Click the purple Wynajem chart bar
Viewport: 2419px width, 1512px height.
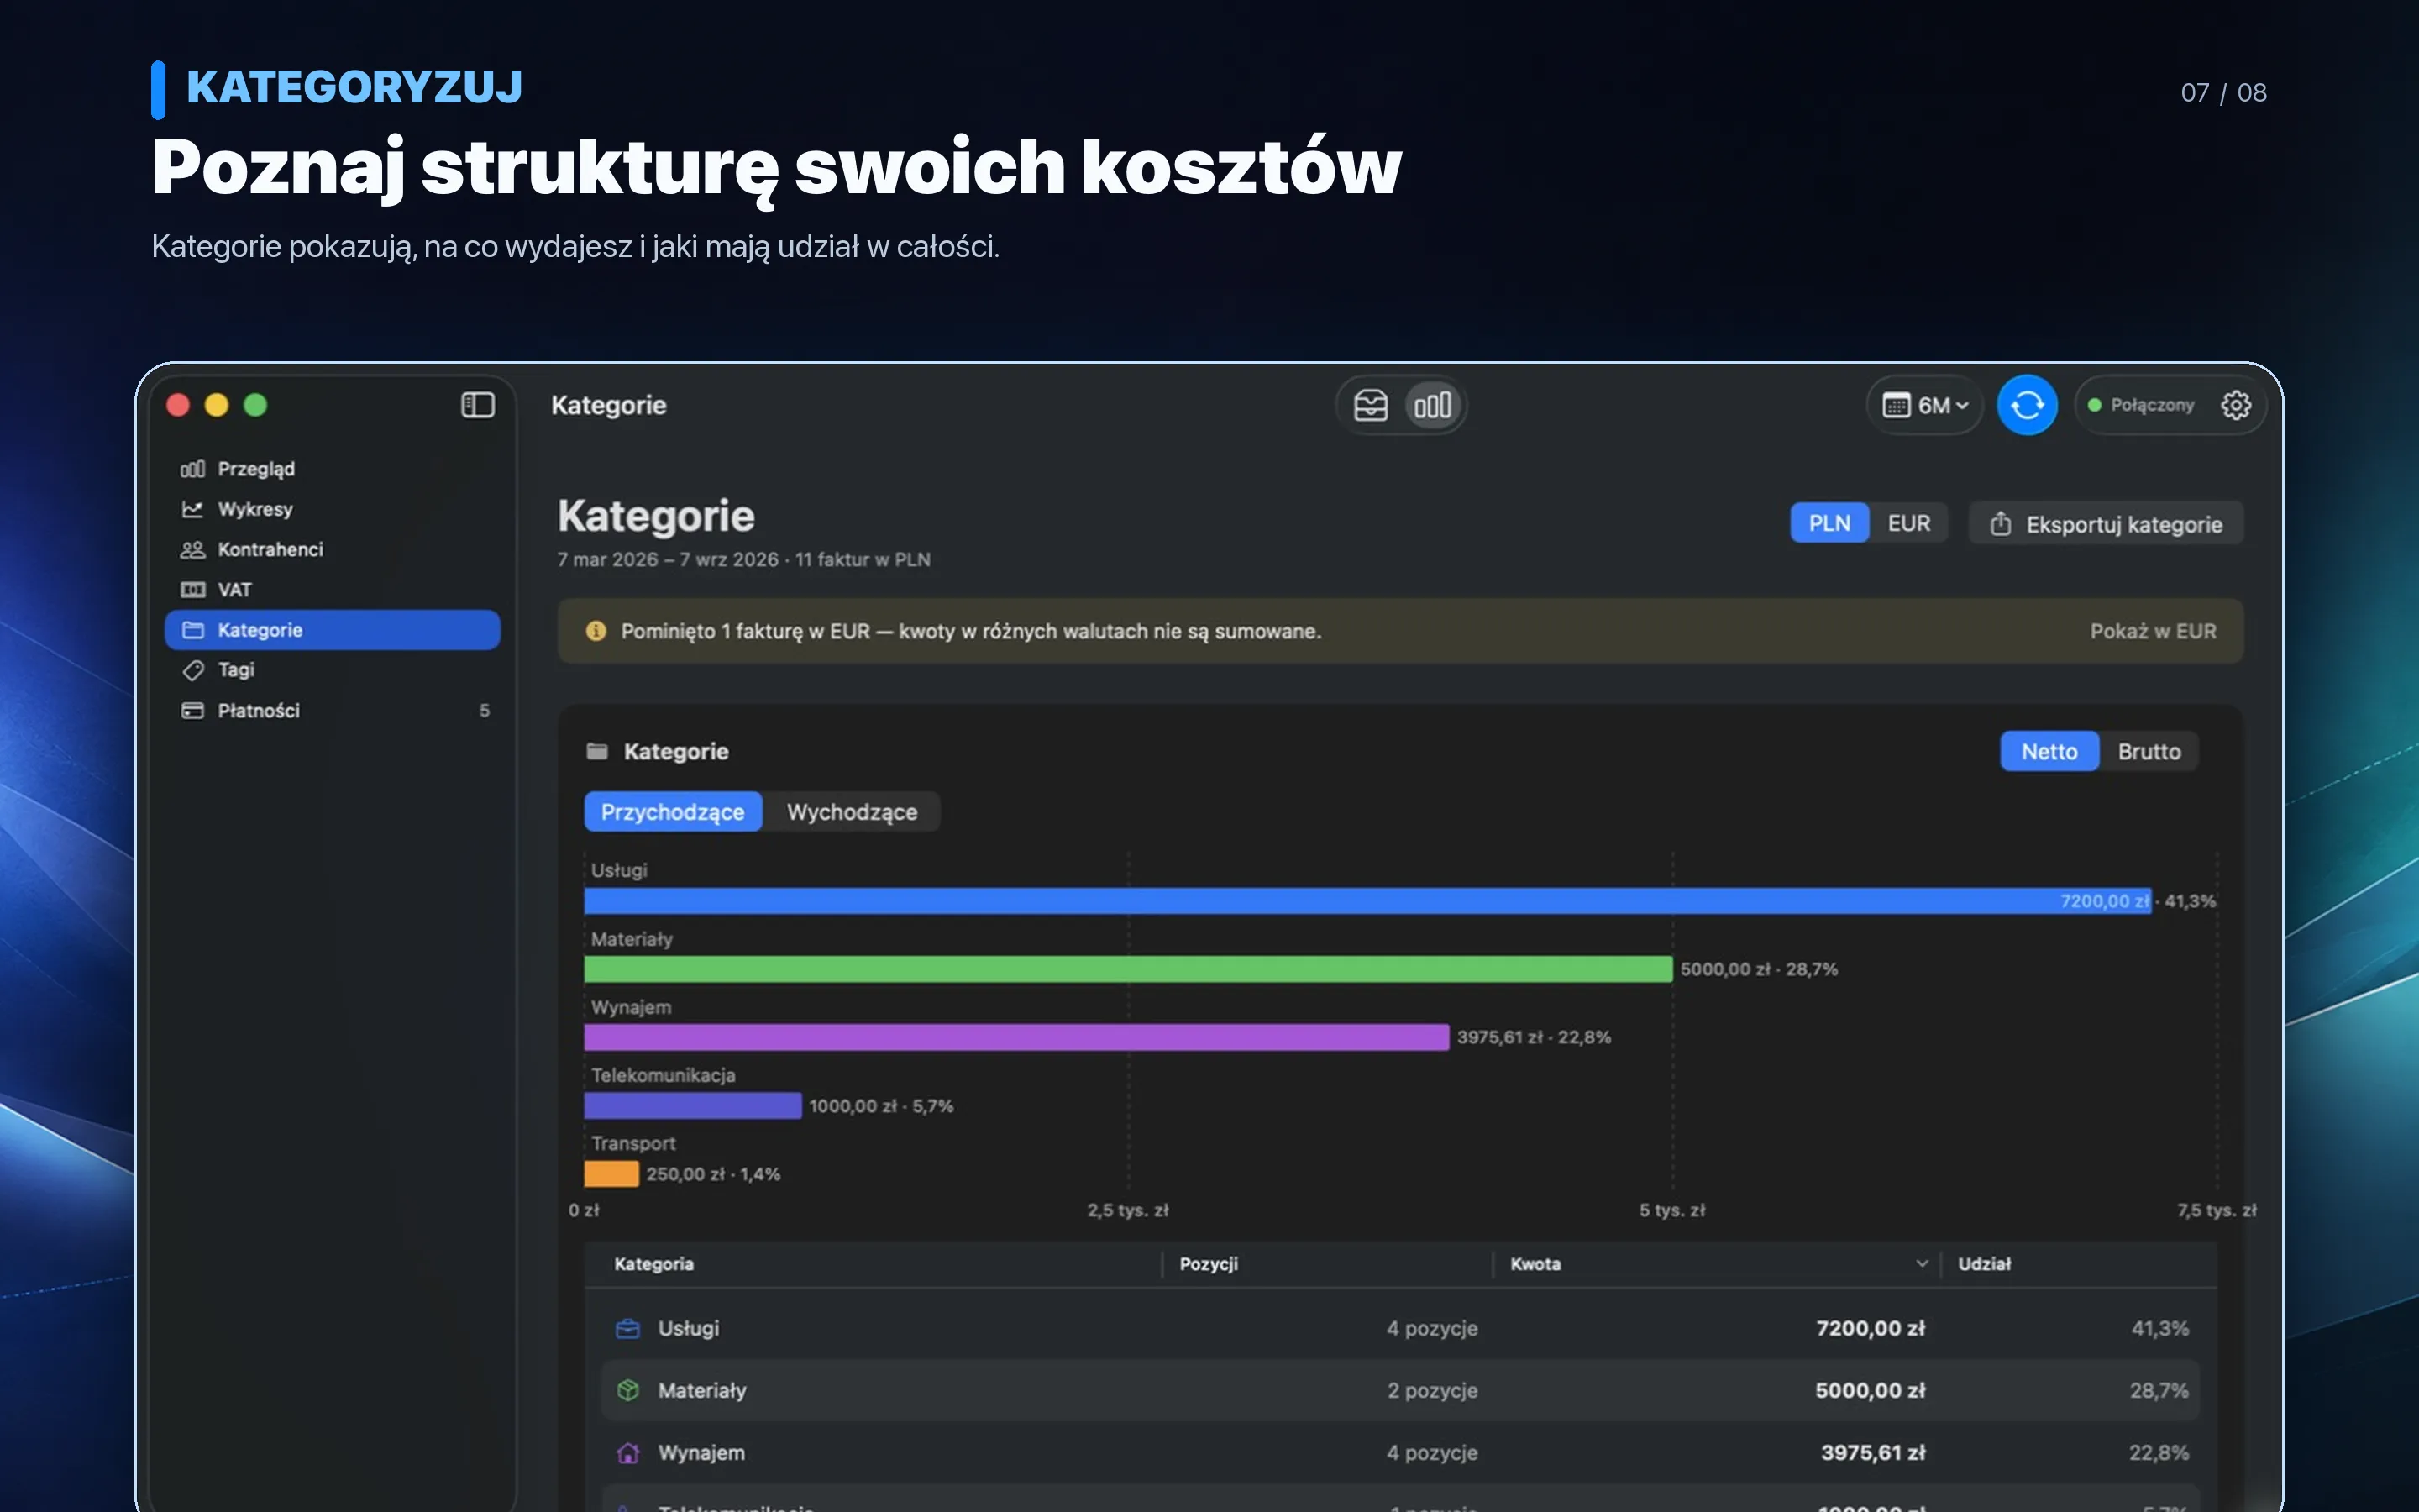[x=1016, y=1037]
